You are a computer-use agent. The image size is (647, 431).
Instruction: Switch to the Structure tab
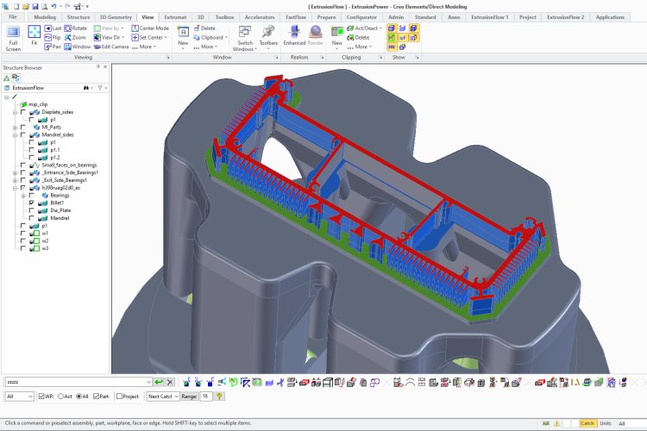tap(79, 17)
